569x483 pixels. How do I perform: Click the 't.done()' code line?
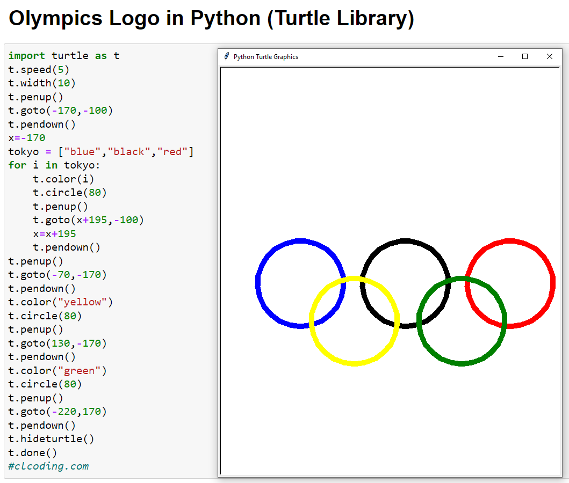click(33, 453)
